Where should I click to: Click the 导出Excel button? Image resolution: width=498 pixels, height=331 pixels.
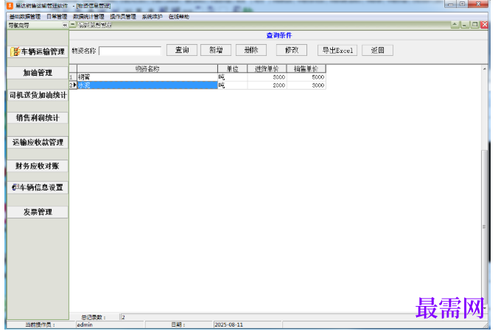337,50
